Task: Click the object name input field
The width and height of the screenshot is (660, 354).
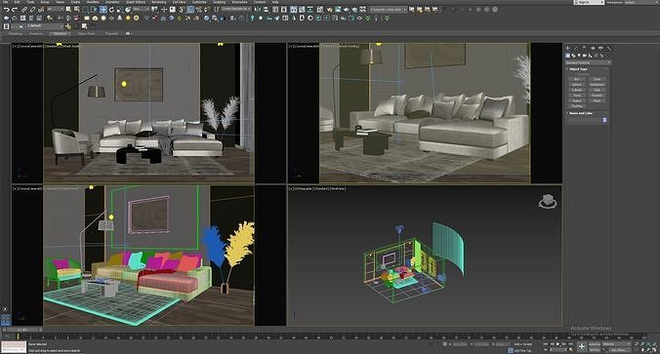Action: coord(585,120)
